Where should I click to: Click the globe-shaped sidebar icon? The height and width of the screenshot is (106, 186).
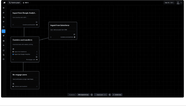point(3,27)
